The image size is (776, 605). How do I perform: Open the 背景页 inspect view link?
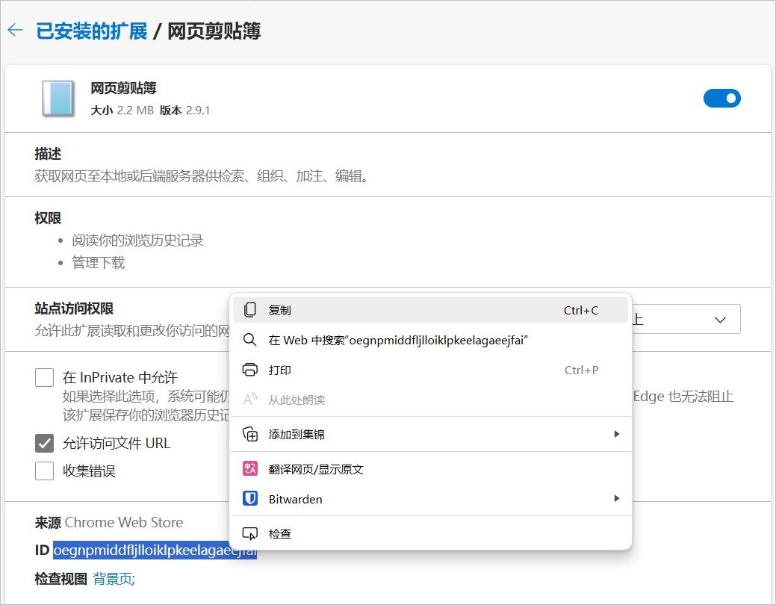tap(114, 578)
